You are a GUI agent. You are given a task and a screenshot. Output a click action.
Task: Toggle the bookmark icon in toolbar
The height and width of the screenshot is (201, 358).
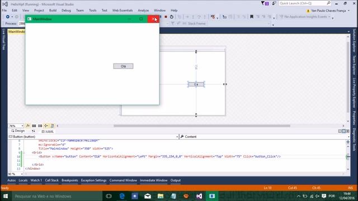pos(252,17)
